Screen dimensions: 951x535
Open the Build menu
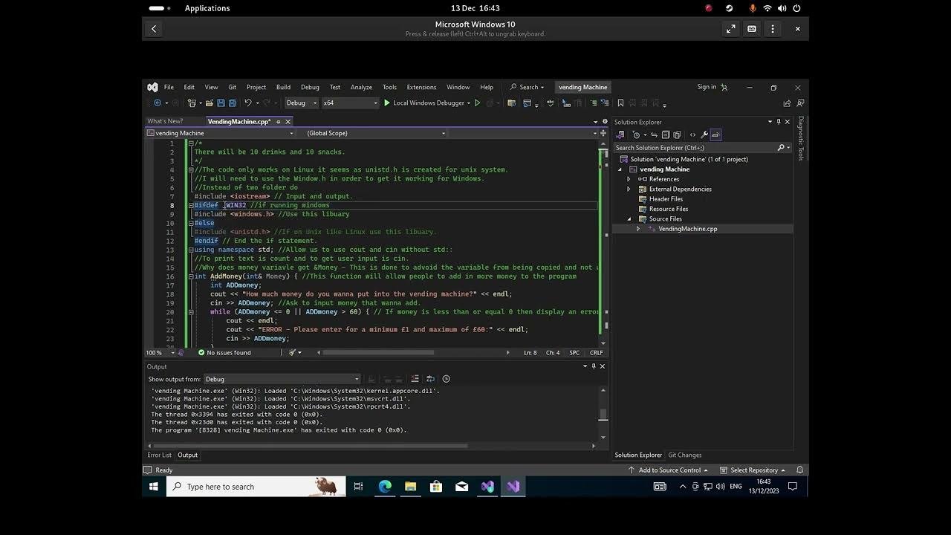[283, 87]
